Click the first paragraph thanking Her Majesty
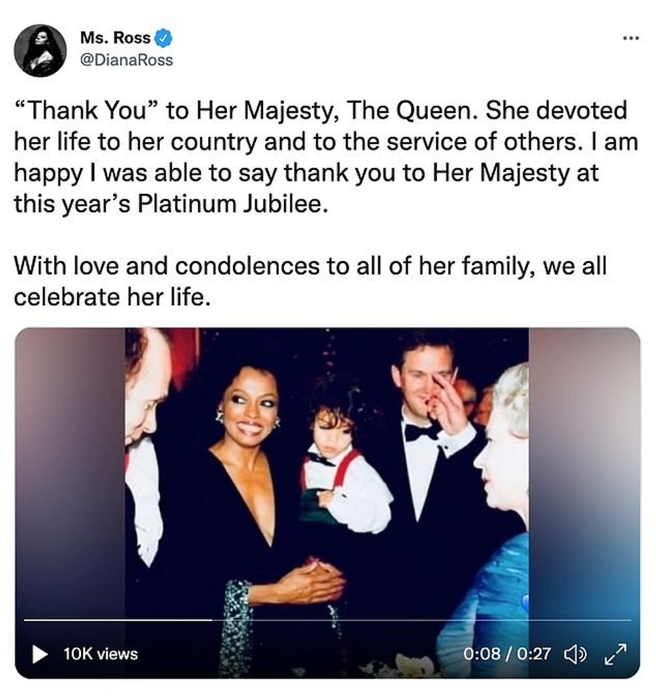This screenshot has width=656, height=696. point(320,156)
